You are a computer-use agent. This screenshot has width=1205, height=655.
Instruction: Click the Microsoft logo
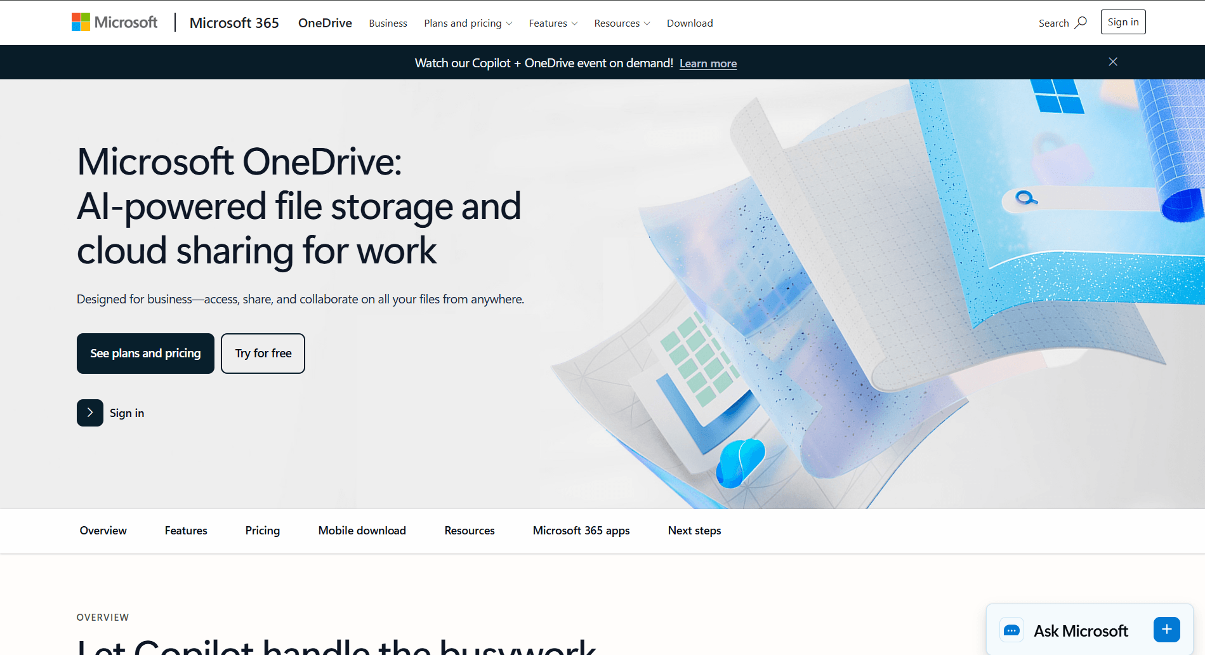114,22
